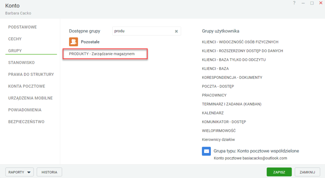
Task: Select the POCZTA - DOSTĘP group
Action: point(218,86)
